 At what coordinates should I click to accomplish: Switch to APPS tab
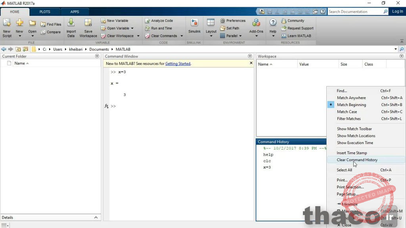pyautogui.click(x=75, y=11)
